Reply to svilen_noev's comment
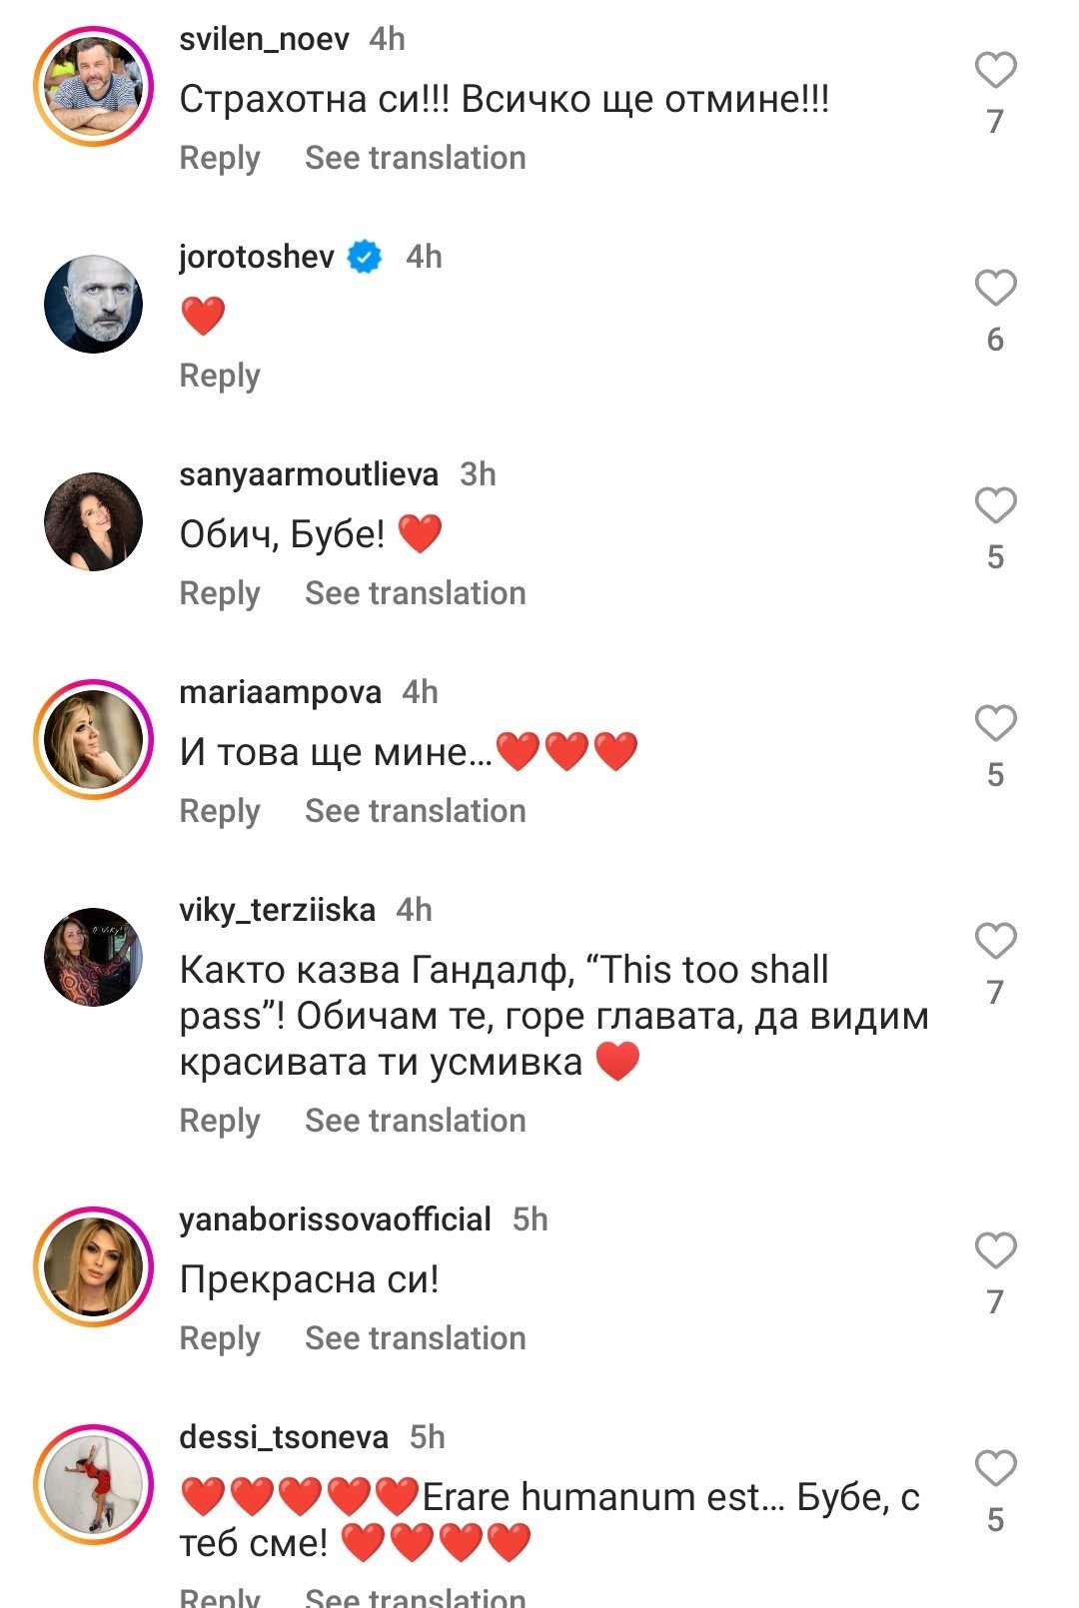1079x1608 pixels. 219,158
